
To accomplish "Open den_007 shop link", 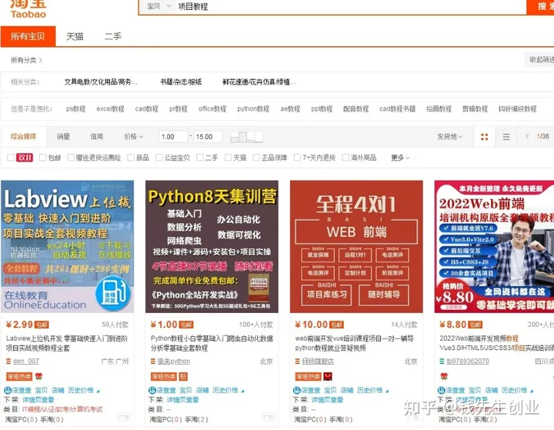I will tap(26, 361).
